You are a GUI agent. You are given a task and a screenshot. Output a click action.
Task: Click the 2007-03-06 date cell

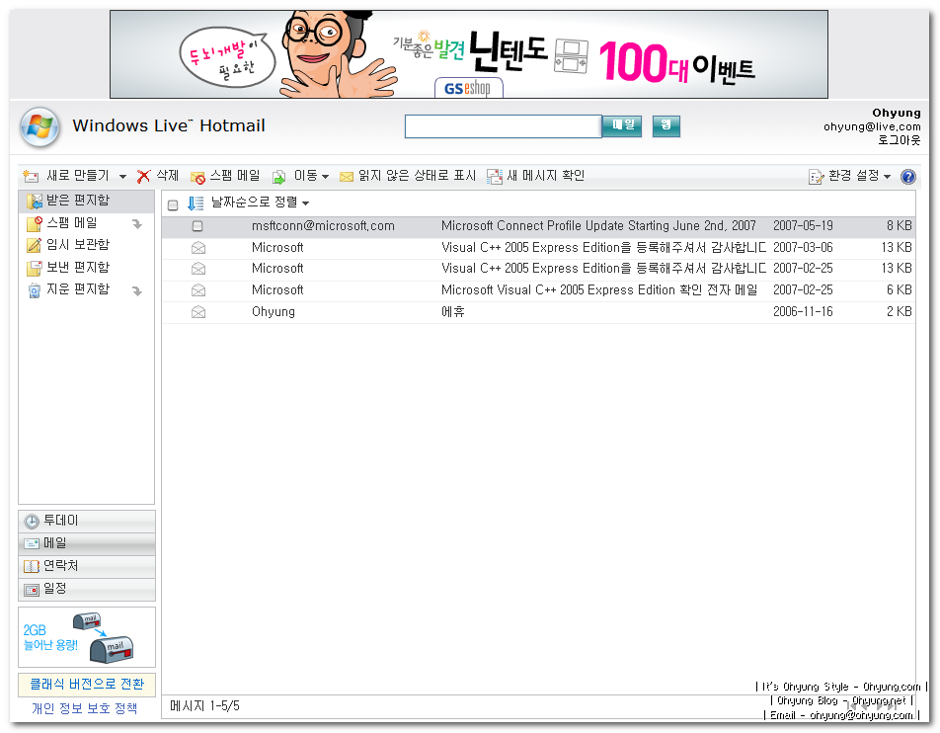(803, 248)
